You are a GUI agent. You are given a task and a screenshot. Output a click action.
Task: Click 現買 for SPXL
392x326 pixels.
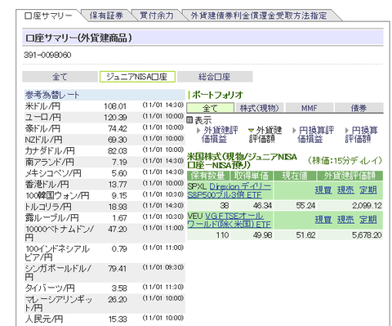(x=323, y=190)
